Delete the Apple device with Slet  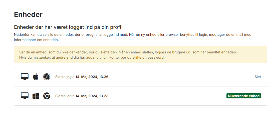(258, 77)
